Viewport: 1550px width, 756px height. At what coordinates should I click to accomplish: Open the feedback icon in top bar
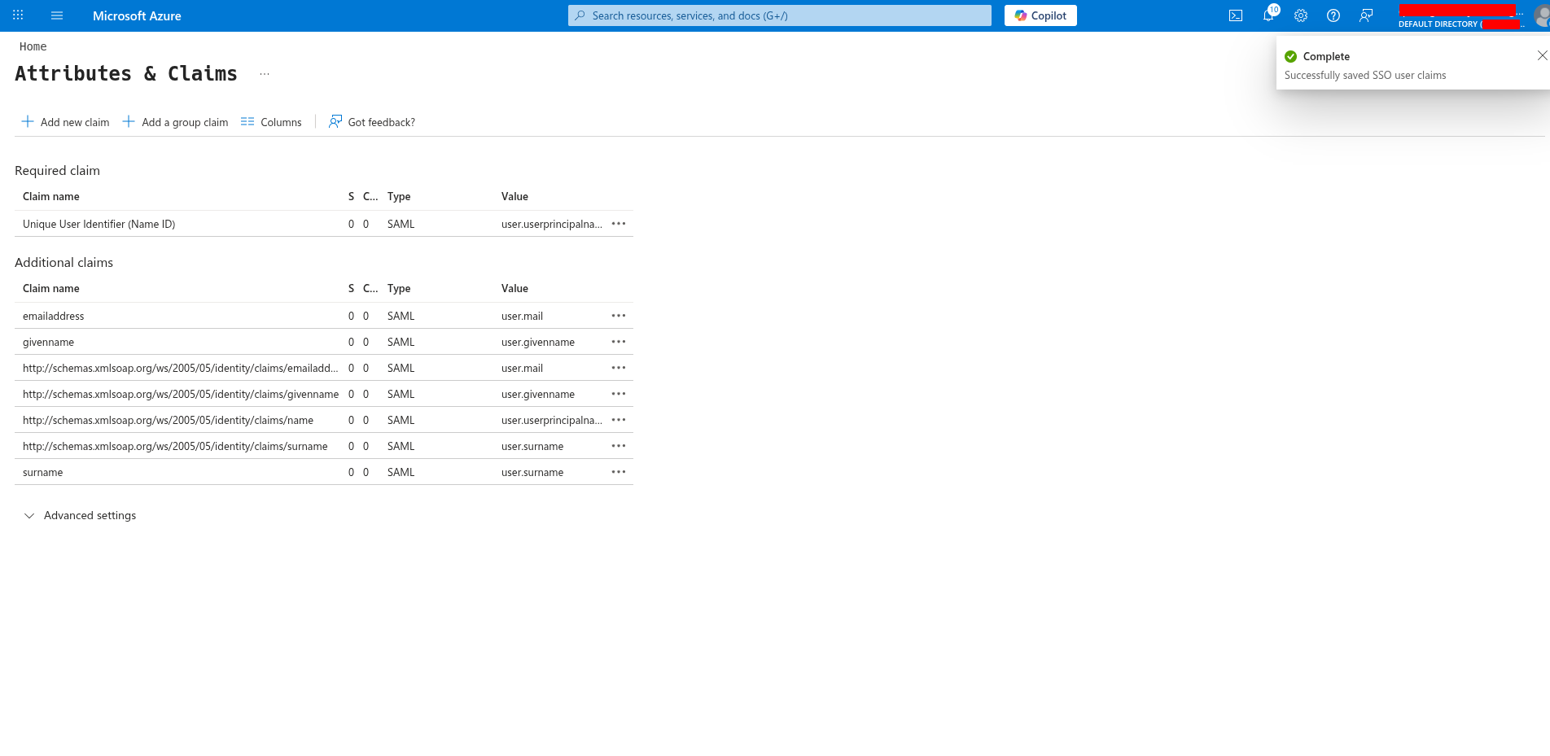pyautogui.click(x=1366, y=15)
